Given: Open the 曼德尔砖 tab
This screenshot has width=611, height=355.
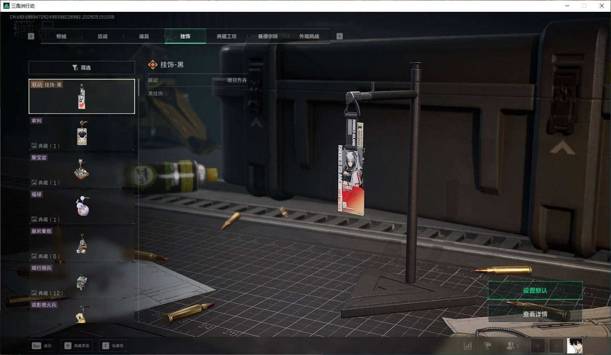Looking at the screenshot, I should 268,36.
